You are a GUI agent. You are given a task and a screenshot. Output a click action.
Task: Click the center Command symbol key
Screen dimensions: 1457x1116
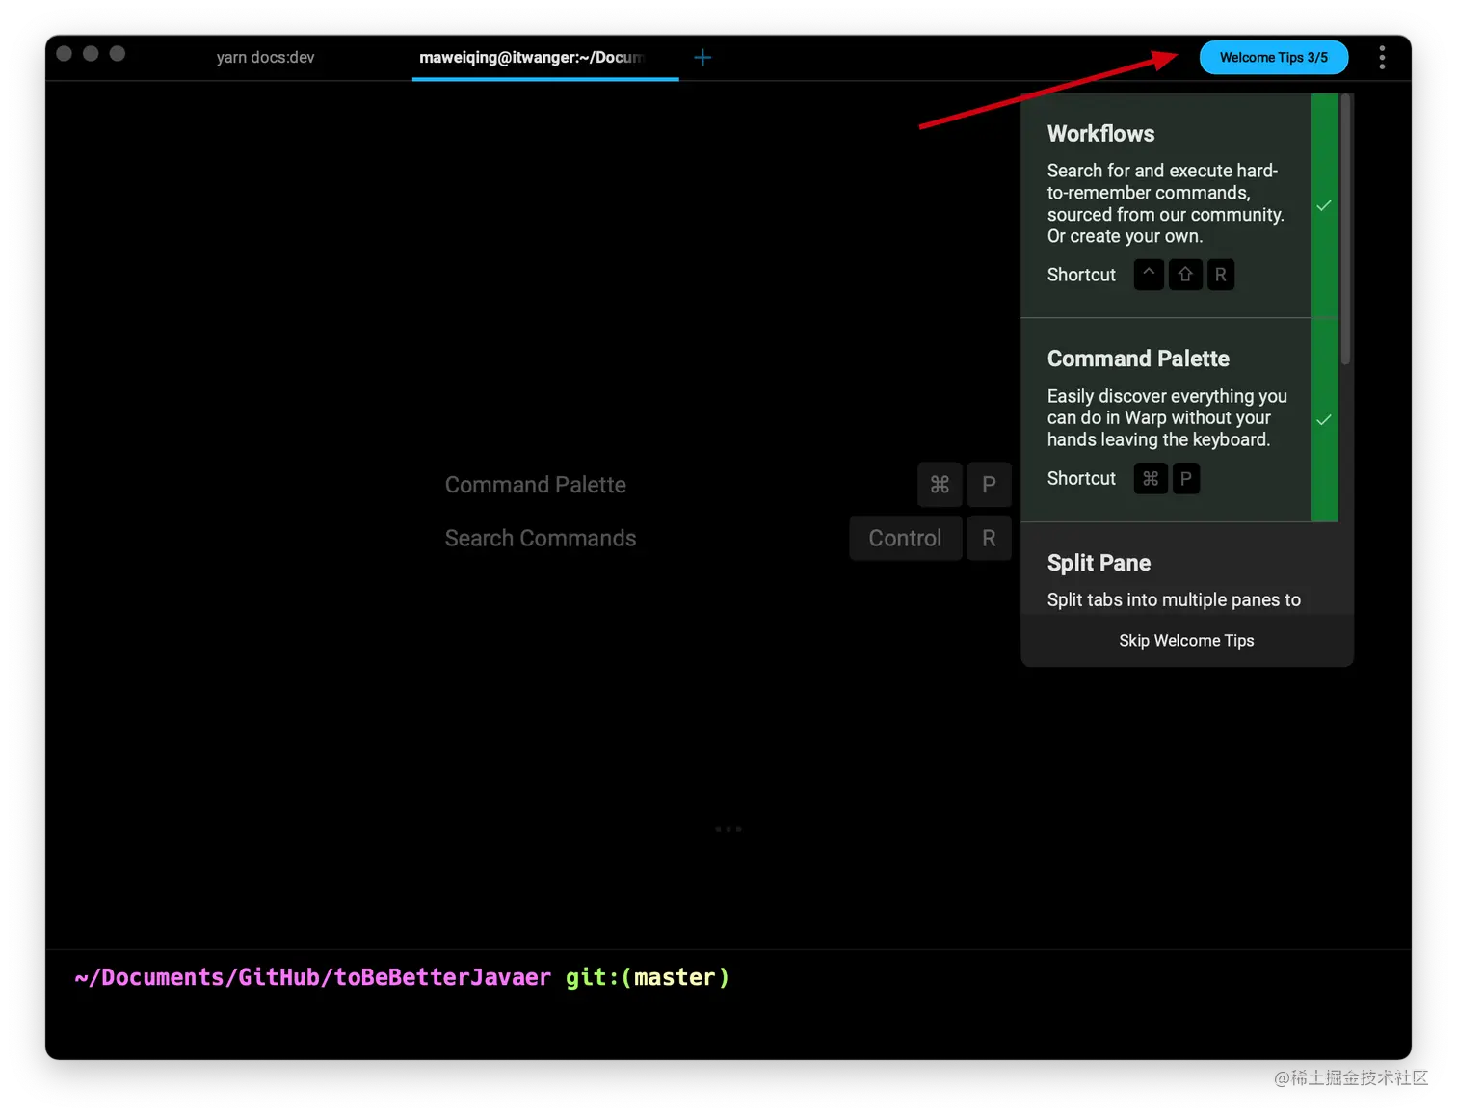pyautogui.click(x=940, y=485)
